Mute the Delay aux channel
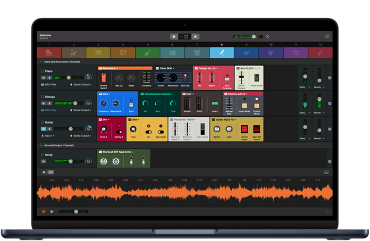The height and width of the screenshot is (241, 370). pos(43,161)
